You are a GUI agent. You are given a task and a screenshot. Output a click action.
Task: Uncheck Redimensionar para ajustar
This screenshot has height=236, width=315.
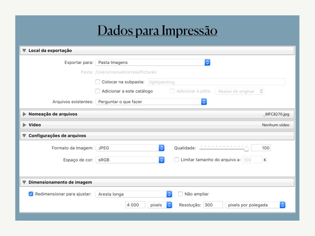pyautogui.click(x=31, y=194)
